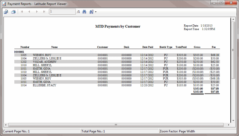The height and width of the screenshot is (136, 239).
Task: Click the vertical scrollbar down arrow
Action: [233, 120]
